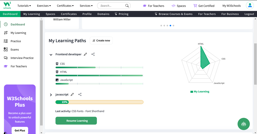Go to Certificates in the dark nav bar

(69, 14)
